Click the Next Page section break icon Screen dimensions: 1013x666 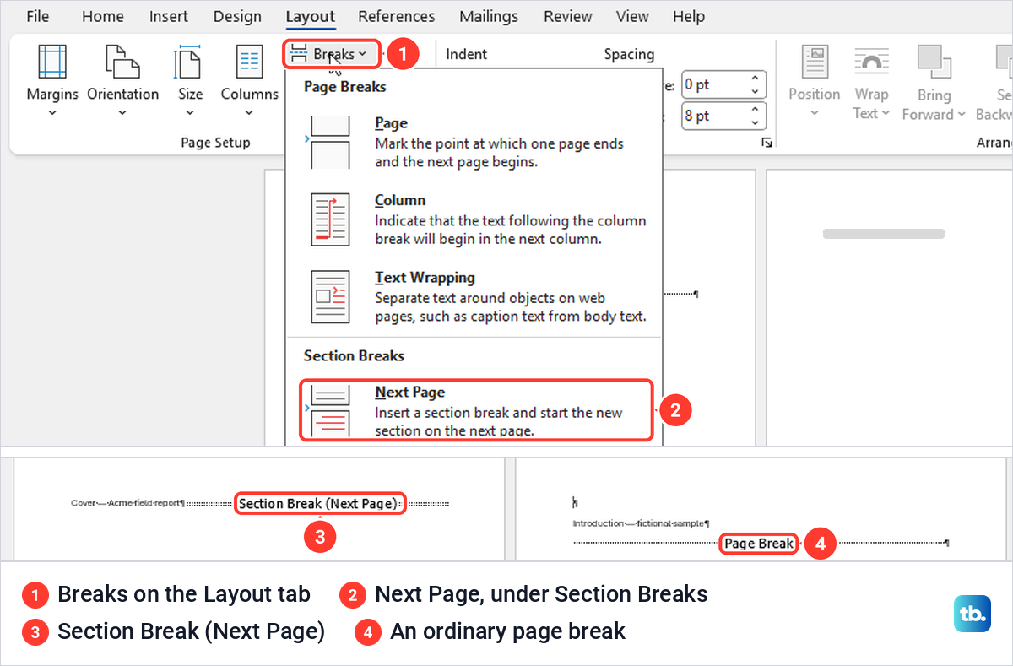click(329, 410)
